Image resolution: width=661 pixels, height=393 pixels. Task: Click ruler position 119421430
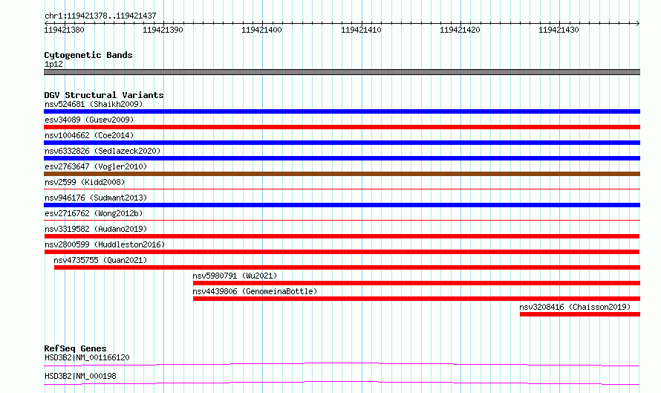coord(559,30)
